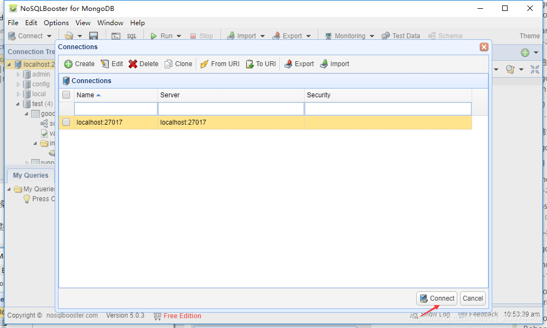Click the main toolbar Export button
This screenshot has height=328, width=547.
point(287,36)
